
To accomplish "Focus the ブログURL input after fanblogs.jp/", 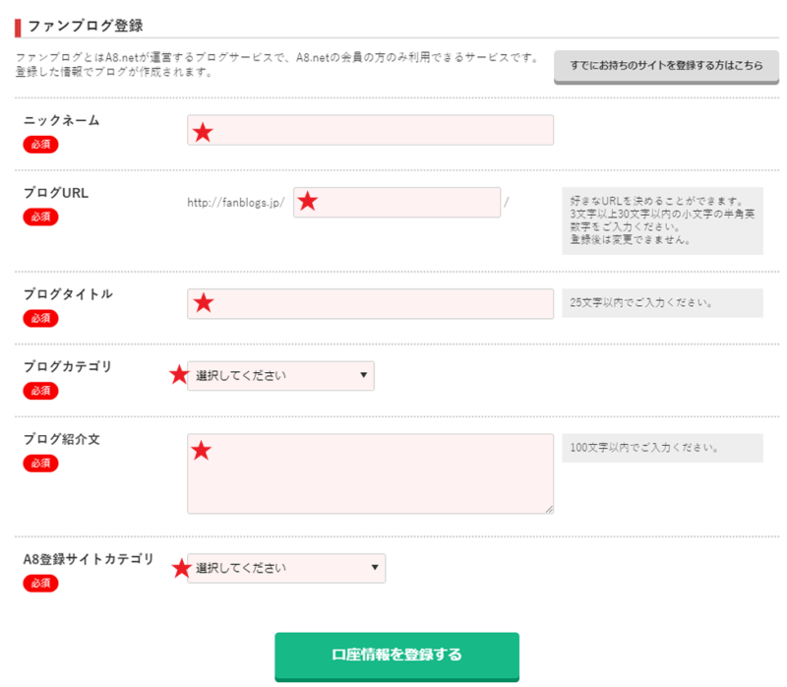I will (x=396, y=202).
